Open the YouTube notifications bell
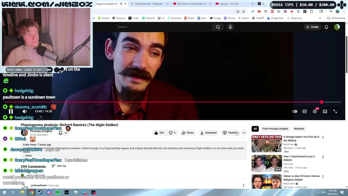348x196 pixels. click(x=327, y=27)
